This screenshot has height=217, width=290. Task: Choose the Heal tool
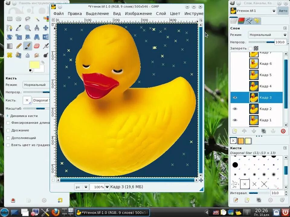[10, 55]
